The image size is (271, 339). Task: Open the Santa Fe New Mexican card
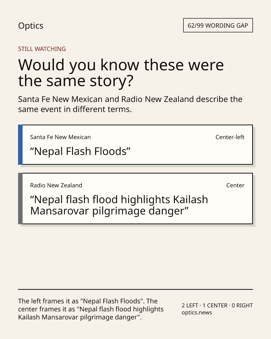135,145
